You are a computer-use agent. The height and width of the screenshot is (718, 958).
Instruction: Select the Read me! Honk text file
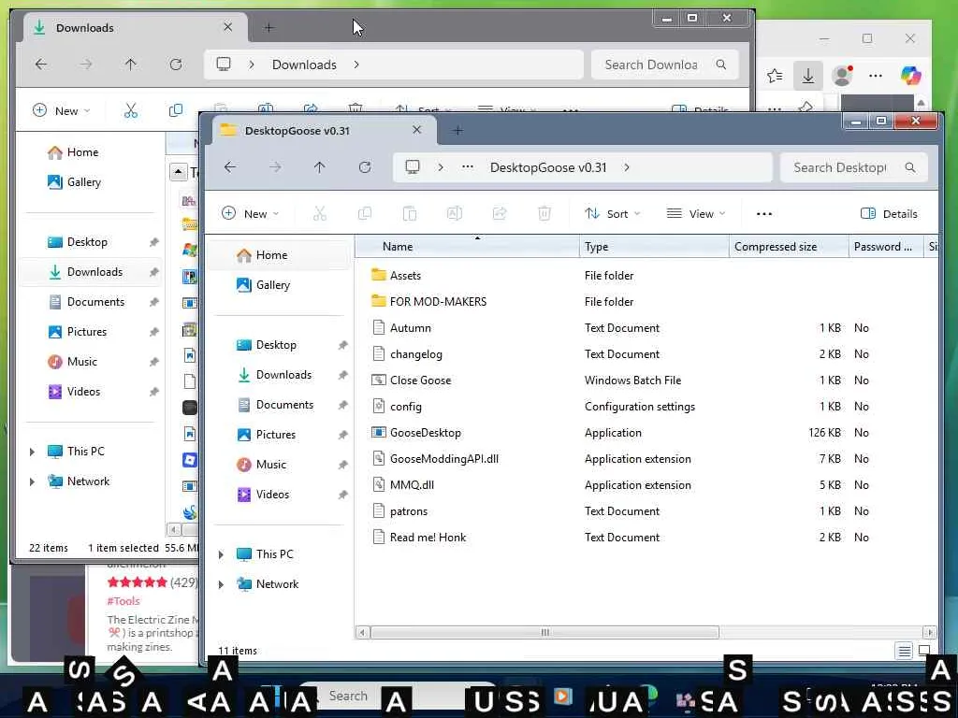419,538
